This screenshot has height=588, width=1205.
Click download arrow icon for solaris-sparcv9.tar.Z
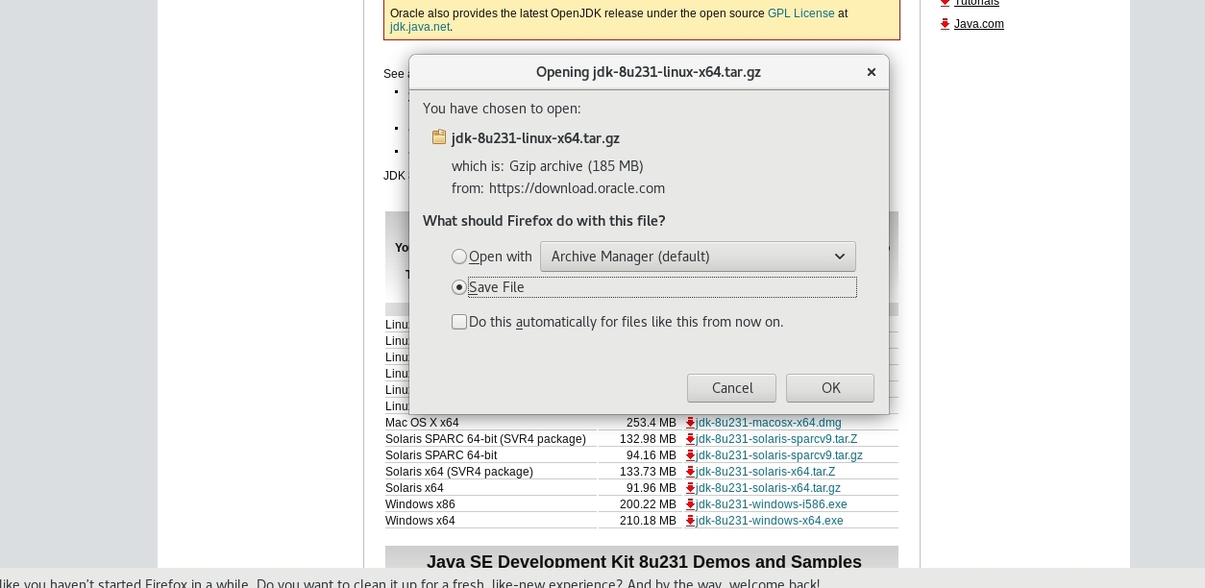click(x=690, y=439)
